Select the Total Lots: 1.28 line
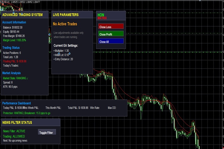The image size is (224, 149). (10, 57)
